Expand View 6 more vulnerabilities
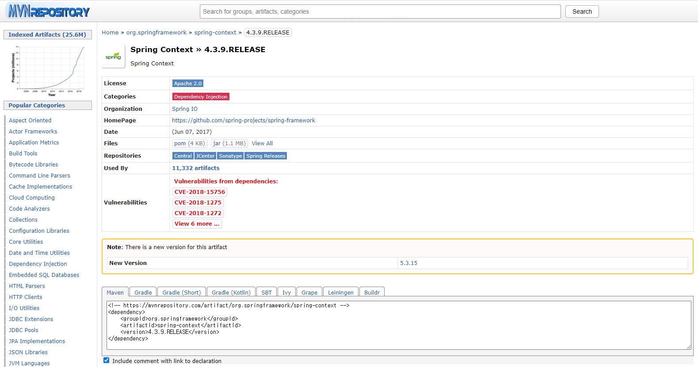 point(197,224)
